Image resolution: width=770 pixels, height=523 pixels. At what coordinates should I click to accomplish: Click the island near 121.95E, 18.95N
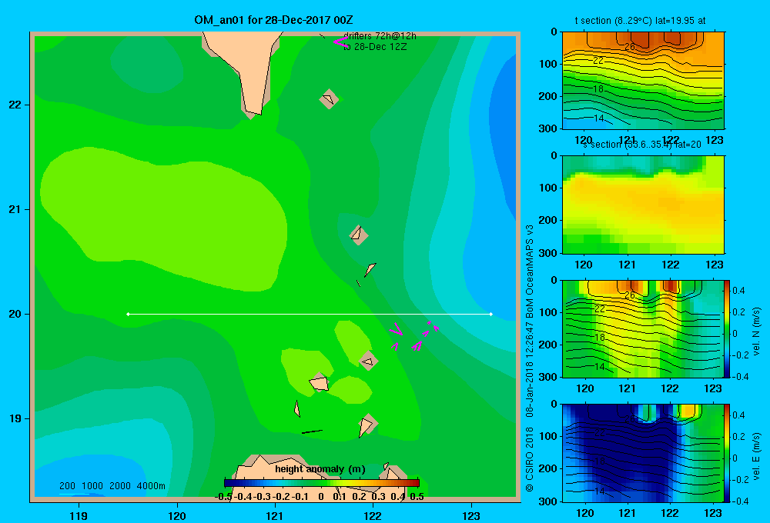tap(367, 425)
